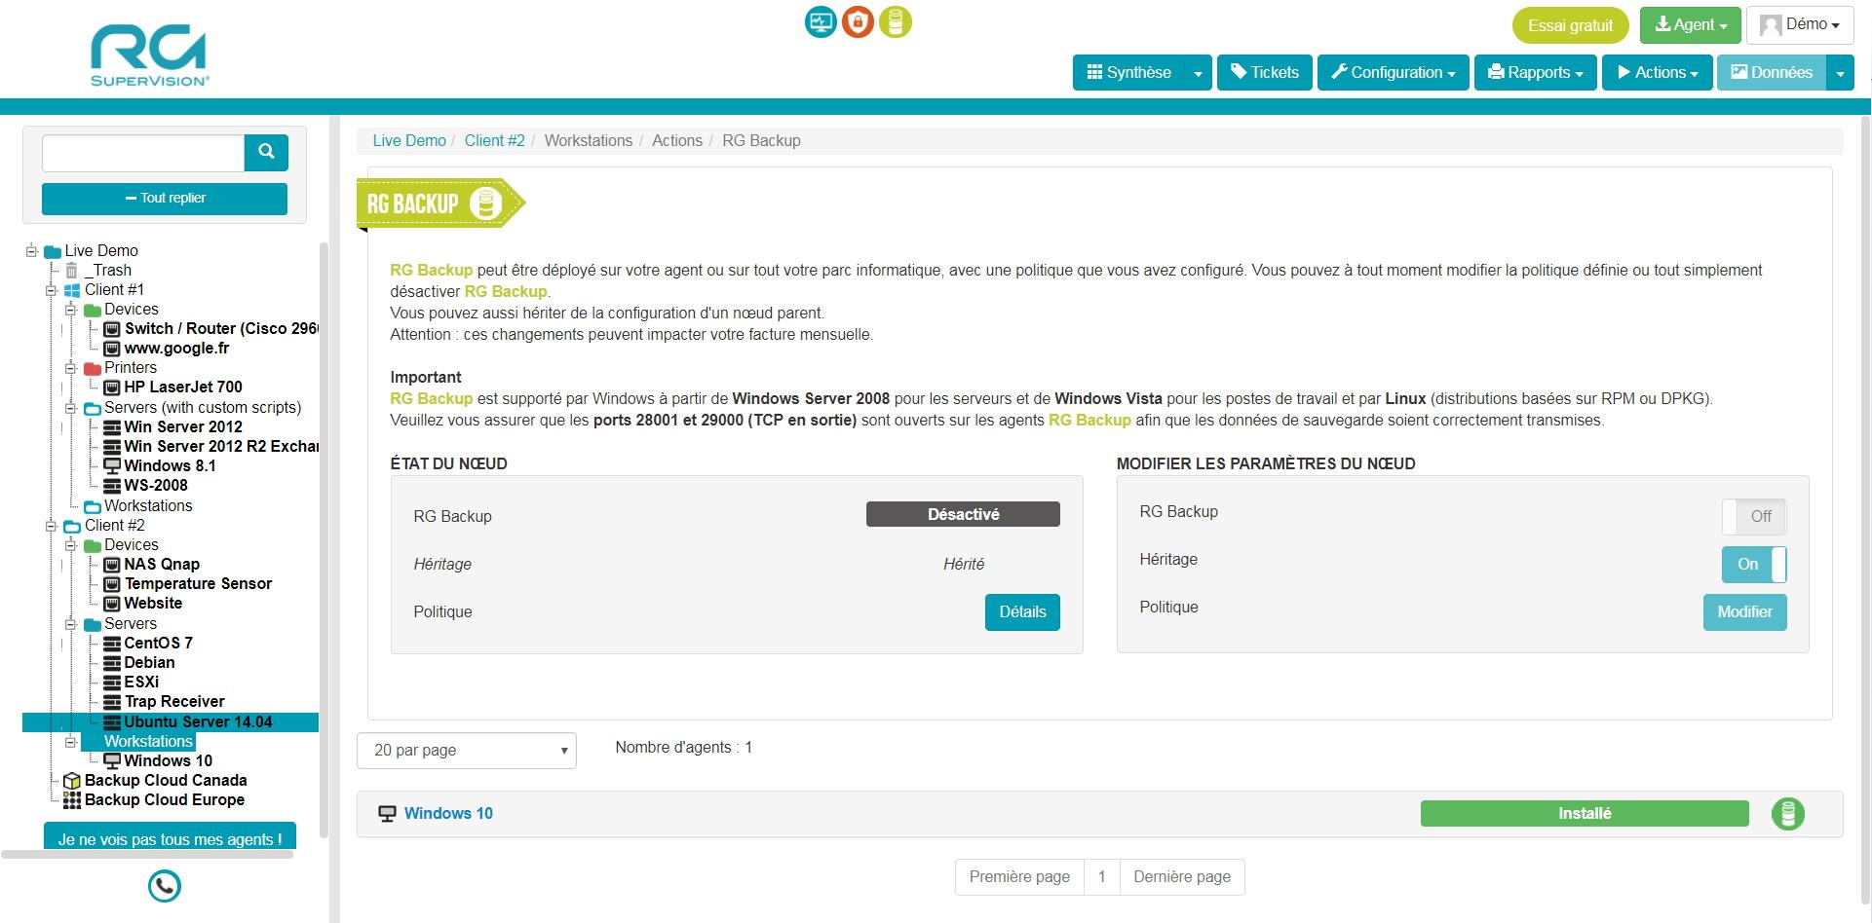Click the Backup Cloud Europe grid icon
This screenshot has width=1872, height=923.
(x=71, y=800)
